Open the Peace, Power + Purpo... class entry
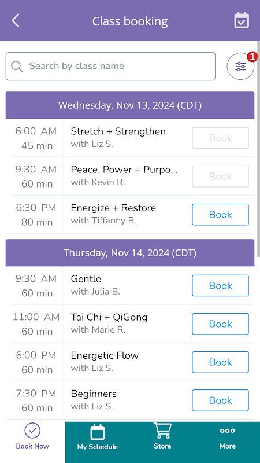The image size is (260, 463). tap(124, 170)
